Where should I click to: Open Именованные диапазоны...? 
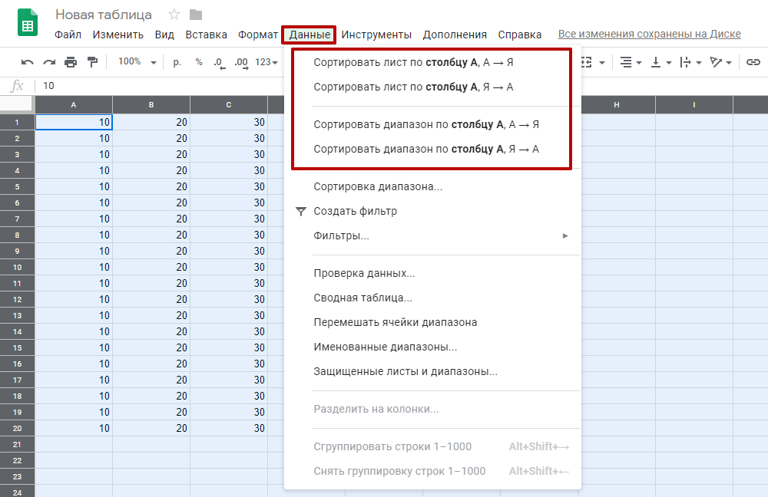coord(432,347)
